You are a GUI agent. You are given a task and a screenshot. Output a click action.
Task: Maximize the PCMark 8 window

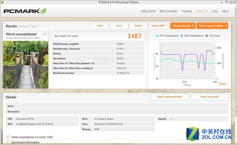pos(226,2)
